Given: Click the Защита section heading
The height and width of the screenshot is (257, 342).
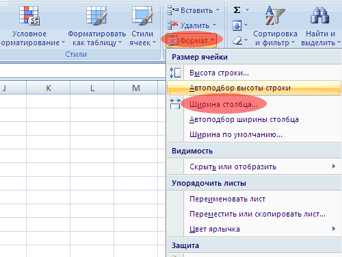Looking at the screenshot, I should coord(185,245).
